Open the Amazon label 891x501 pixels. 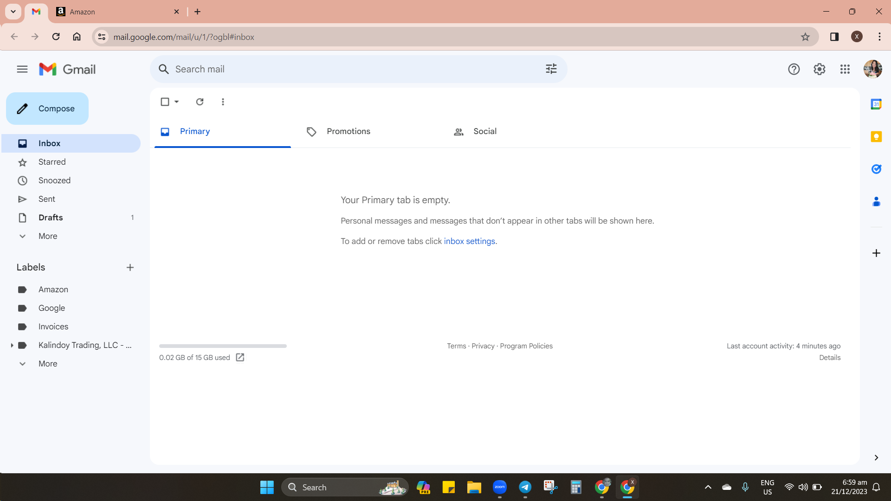click(71, 289)
